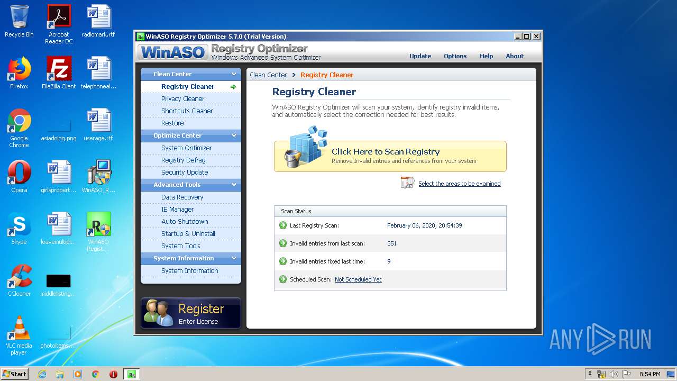The height and width of the screenshot is (381, 677).
Task: Click the green arrow next to Registry Cleaner
Action: [233, 87]
